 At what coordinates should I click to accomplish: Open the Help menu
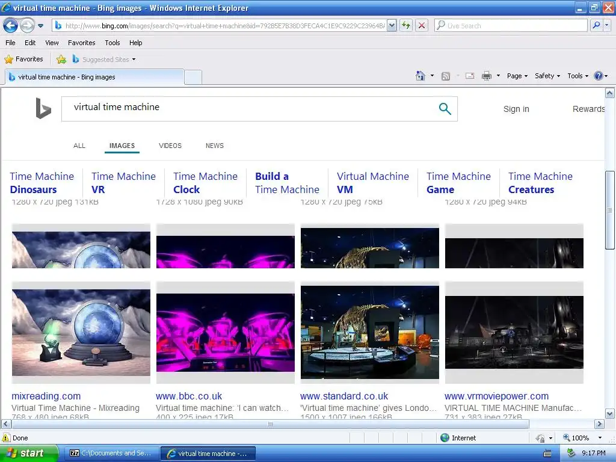pos(135,43)
